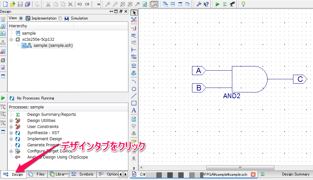
Task: Select the Add Text tool
Action: (x=134, y=110)
